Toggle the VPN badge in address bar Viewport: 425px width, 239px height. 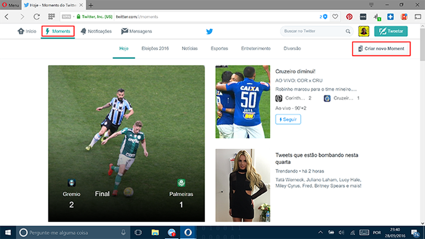67,17
